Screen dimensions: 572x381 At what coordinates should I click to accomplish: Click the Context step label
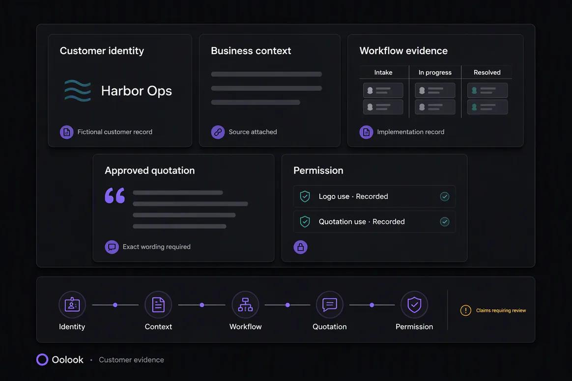158,327
